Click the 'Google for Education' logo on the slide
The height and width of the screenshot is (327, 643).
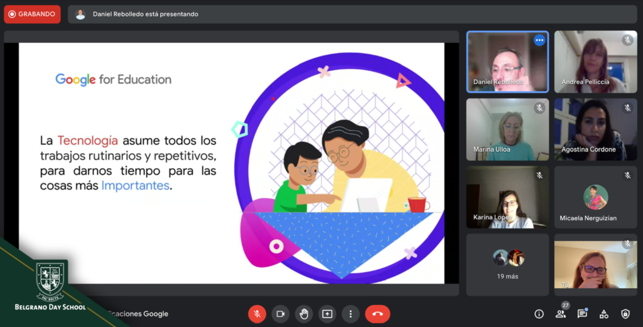tap(114, 80)
